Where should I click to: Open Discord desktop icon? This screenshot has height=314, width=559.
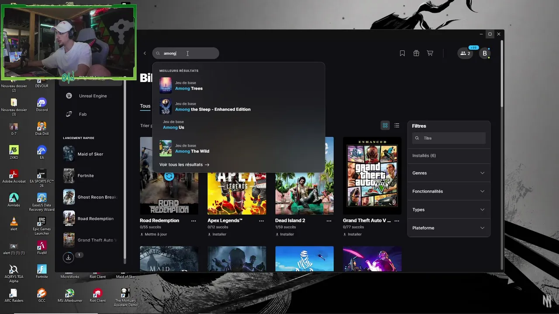(x=42, y=104)
